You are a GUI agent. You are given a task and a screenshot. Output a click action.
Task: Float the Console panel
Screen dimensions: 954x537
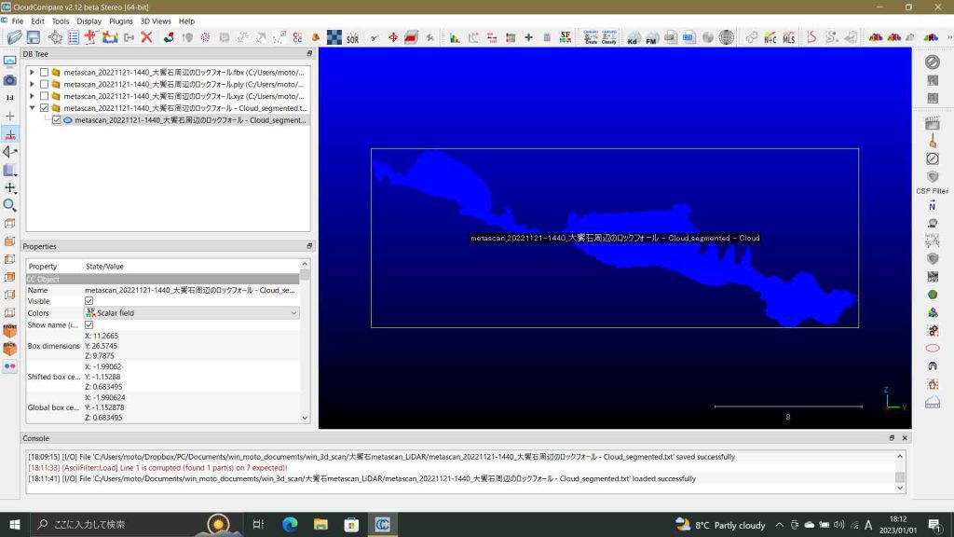[892, 438]
